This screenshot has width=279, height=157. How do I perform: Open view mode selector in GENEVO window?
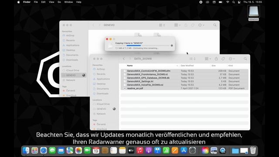tap(162, 25)
